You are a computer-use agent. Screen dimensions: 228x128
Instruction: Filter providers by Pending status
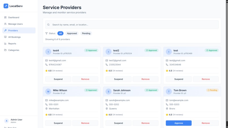(86, 33)
